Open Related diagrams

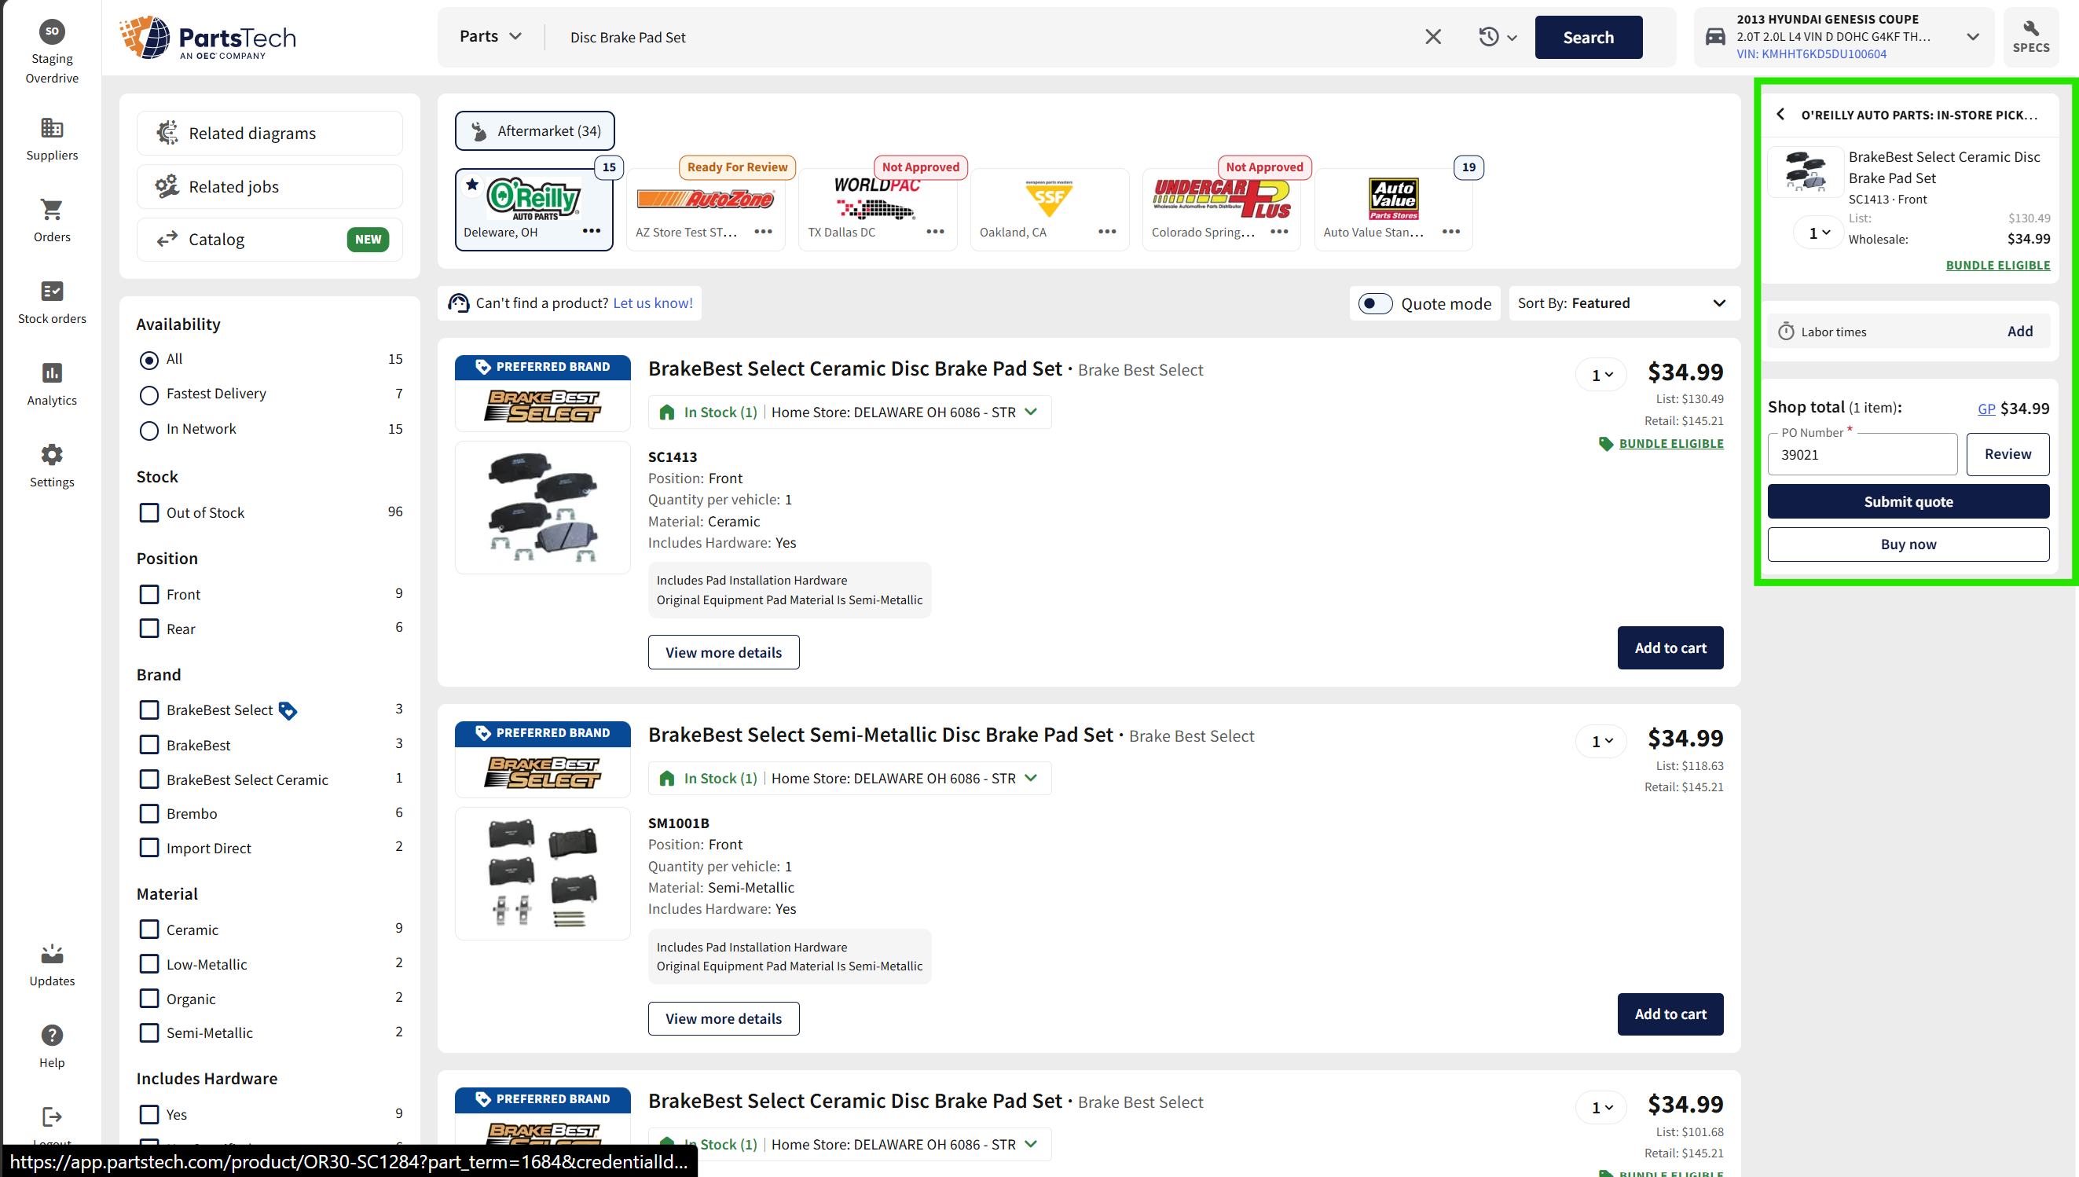pyautogui.click(x=269, y=134)
